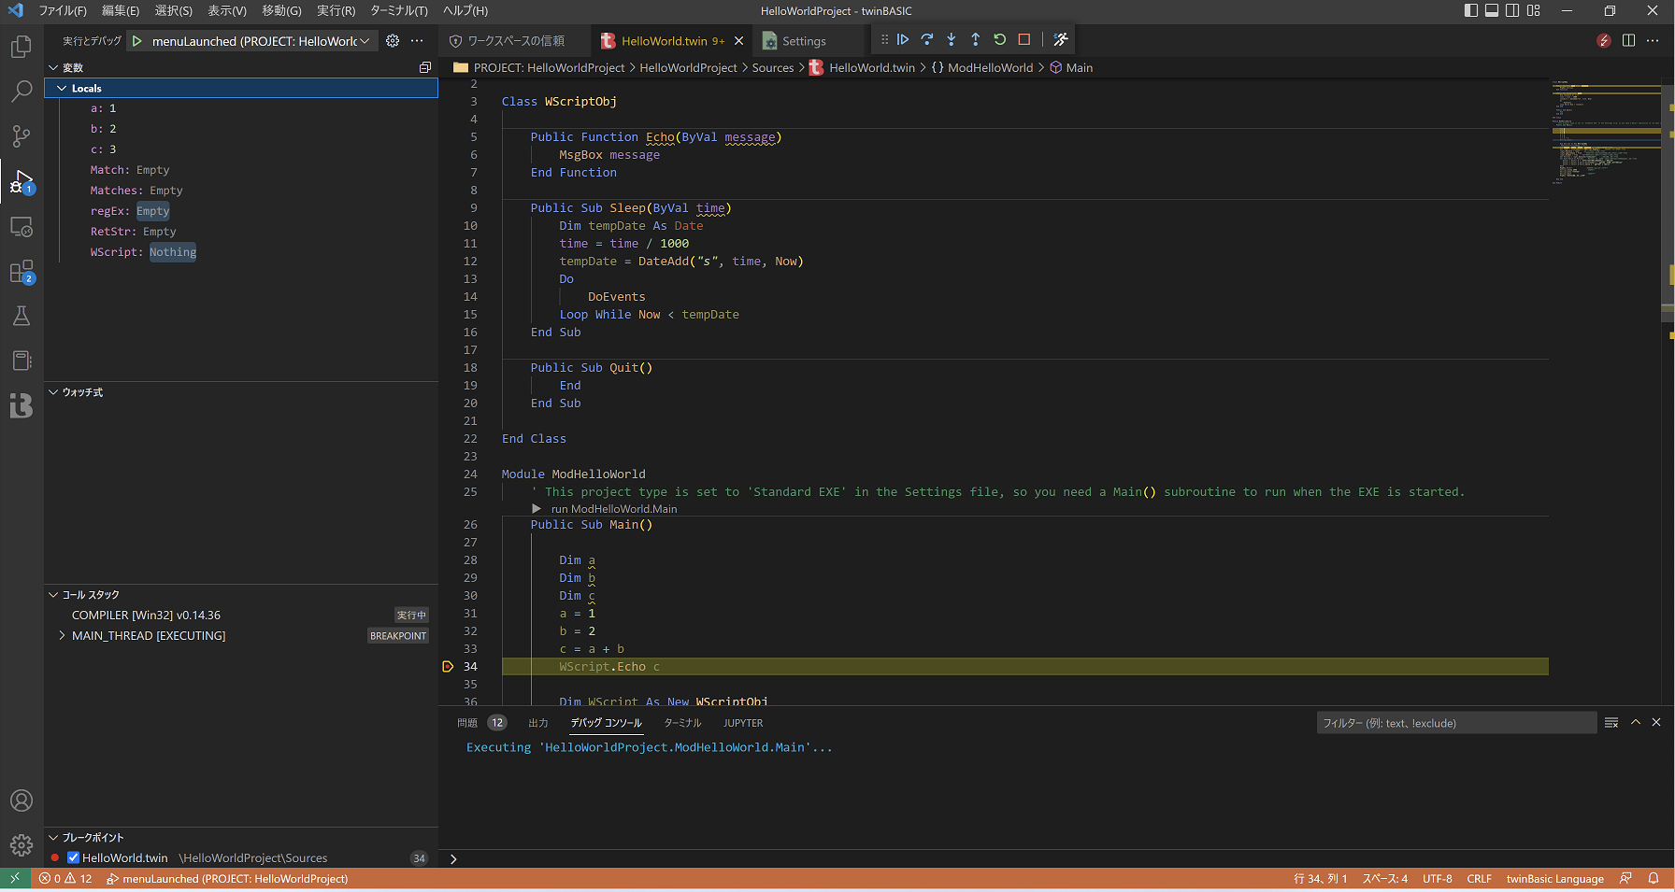Open the twinBASIC icon in activity bar
Viewport: 1675px width, 892px height.
[x=21, y=405]
